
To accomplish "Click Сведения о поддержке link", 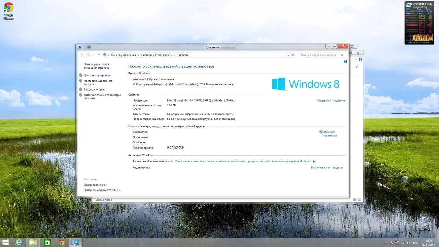I will 331,101.
